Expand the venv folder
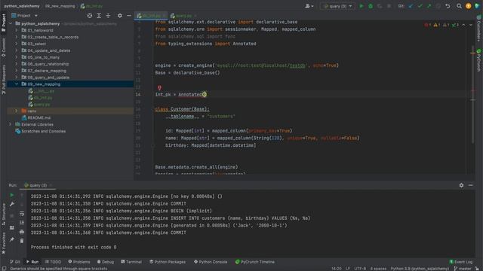The width and height of the screenshot is (483, 271). [x=17, y=111]
